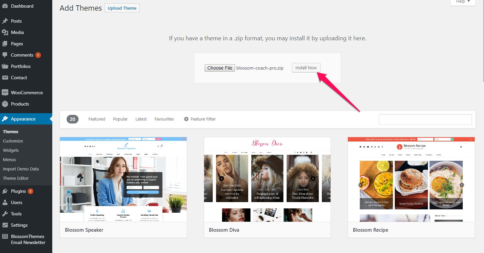Click the Portfolios folder icon
The image size is (484, 253).
(x=5, y=66)
